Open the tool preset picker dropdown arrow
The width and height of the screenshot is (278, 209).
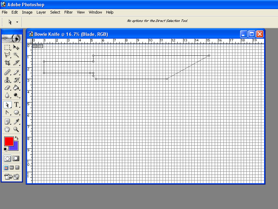pyautogui.click(x=17, y=22)
